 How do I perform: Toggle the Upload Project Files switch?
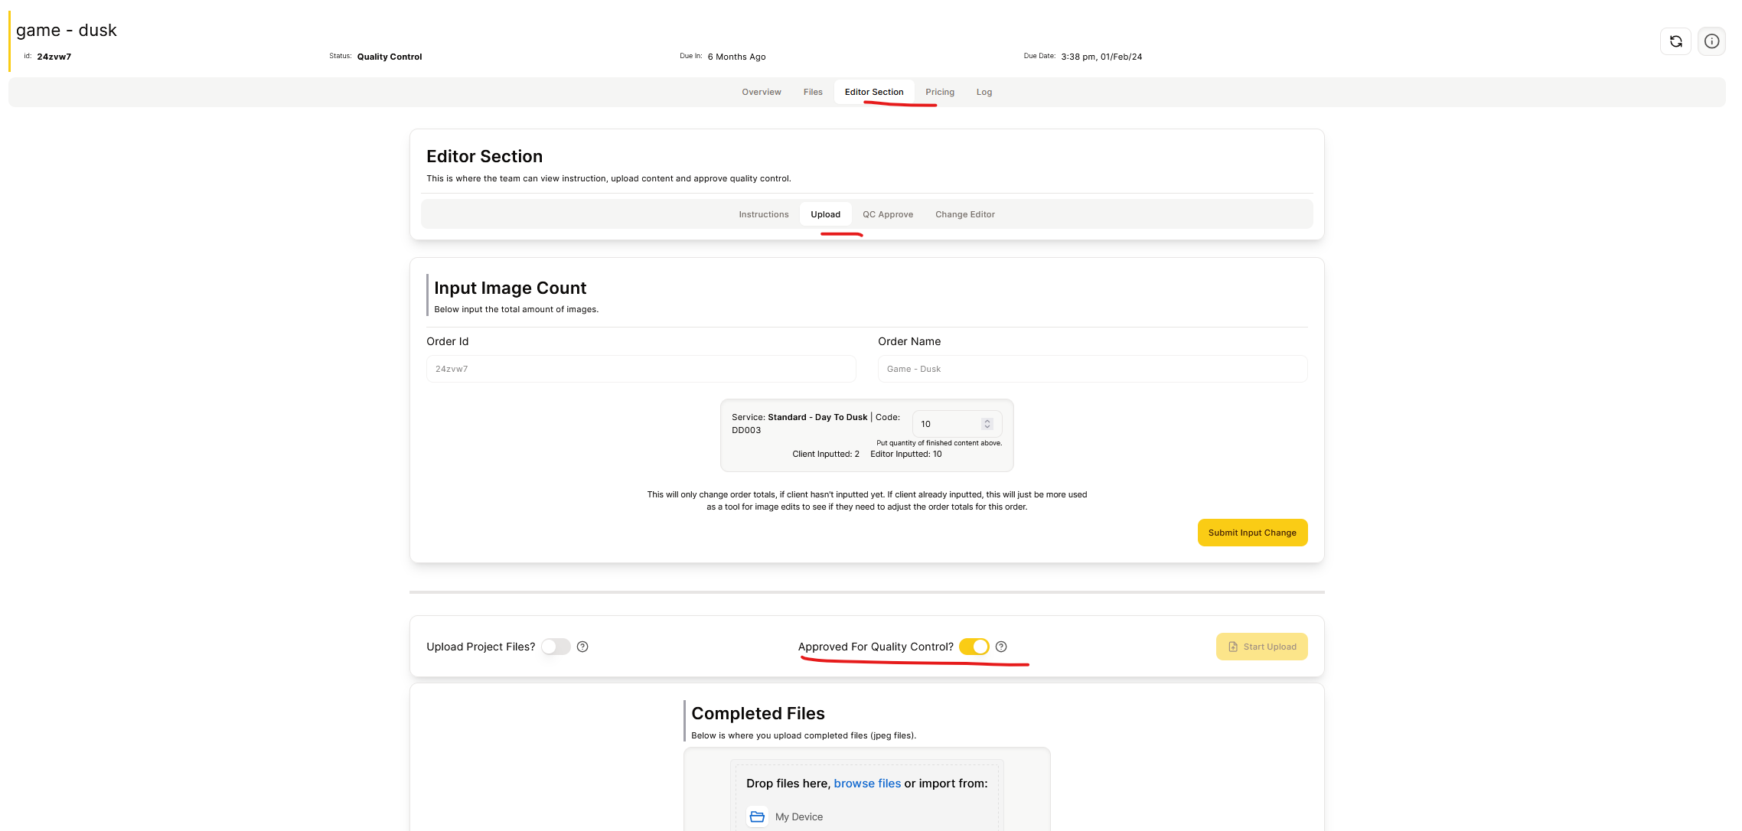(556, 647)
